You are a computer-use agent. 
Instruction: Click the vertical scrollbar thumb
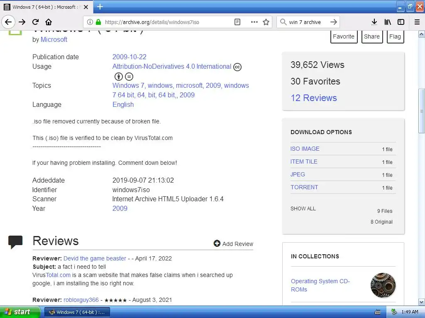[422, 111]
